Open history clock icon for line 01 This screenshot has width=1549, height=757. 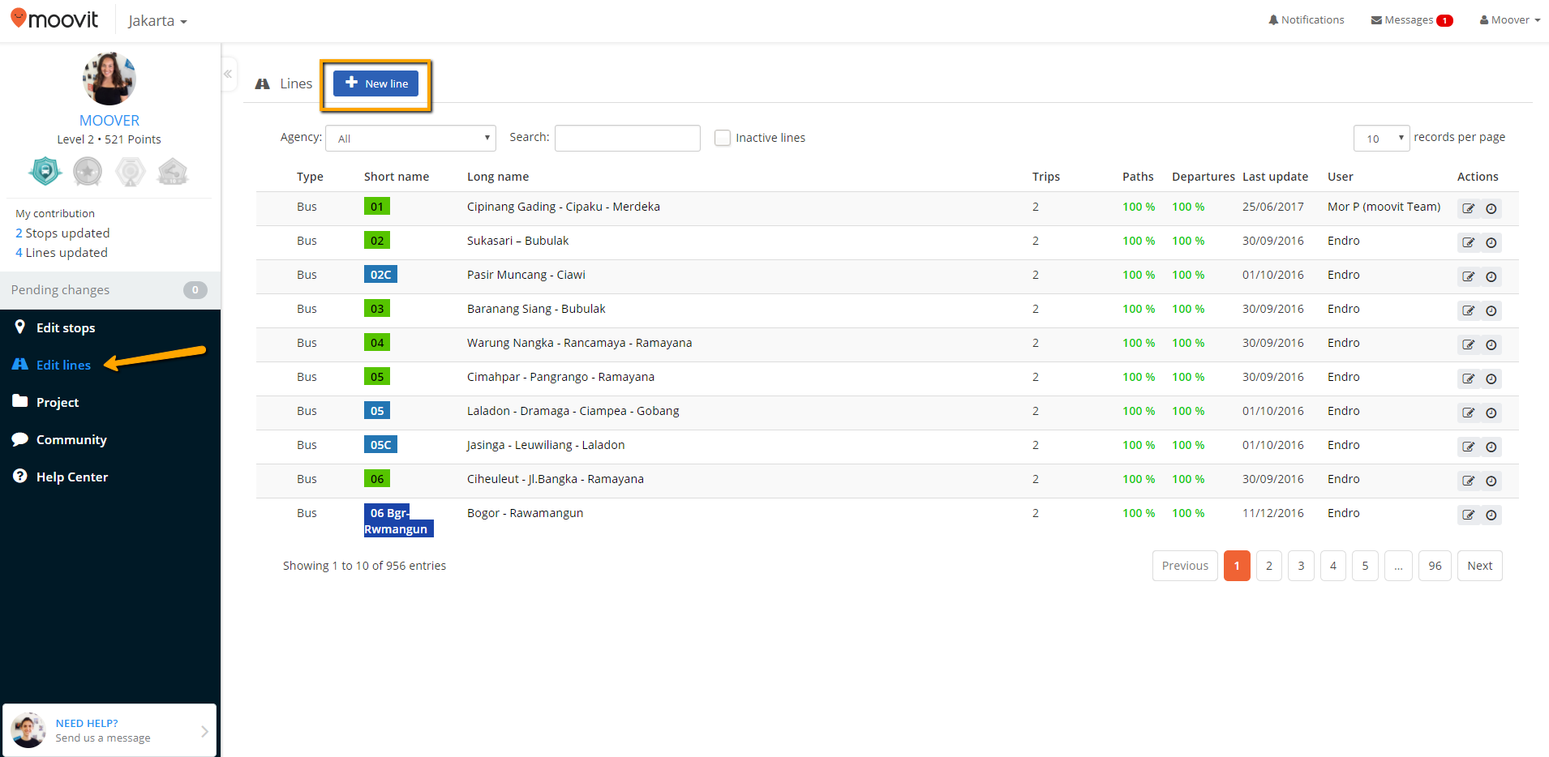coord(1491,208)
